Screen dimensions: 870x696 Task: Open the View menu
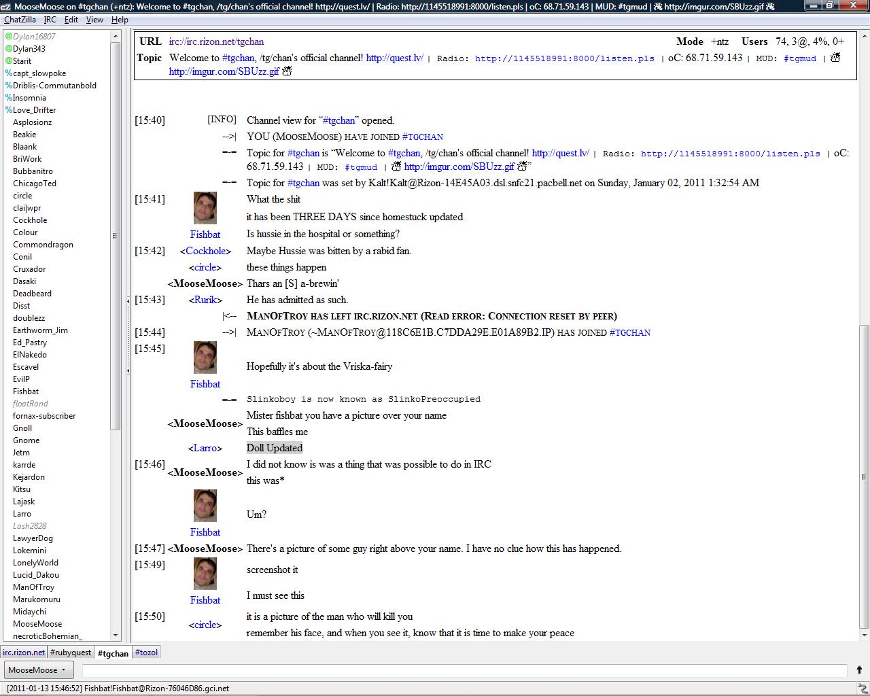pyautogui.click(x=94, y=20)
